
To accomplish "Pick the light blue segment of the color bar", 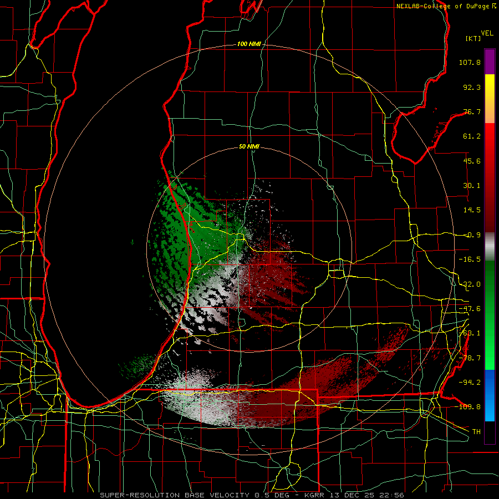I will pyautogui.click(x=490, y=410).
